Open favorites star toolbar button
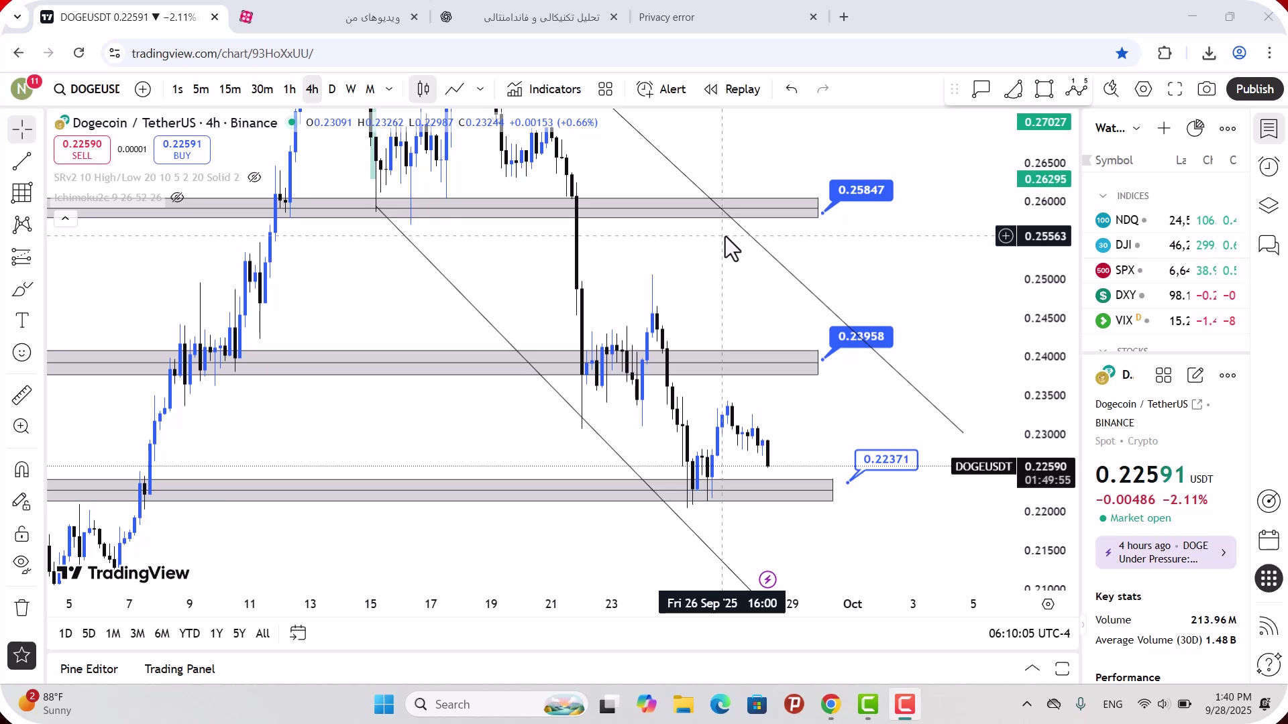The height and width of the screenshot is (724, 1288). click(x=22, y=656)
